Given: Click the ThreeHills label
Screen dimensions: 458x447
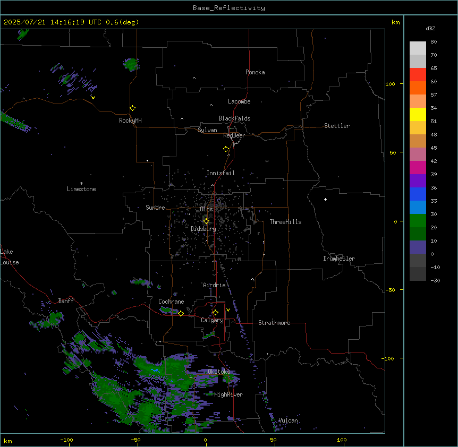Looking at the screenshot, I should coord(285,222).
